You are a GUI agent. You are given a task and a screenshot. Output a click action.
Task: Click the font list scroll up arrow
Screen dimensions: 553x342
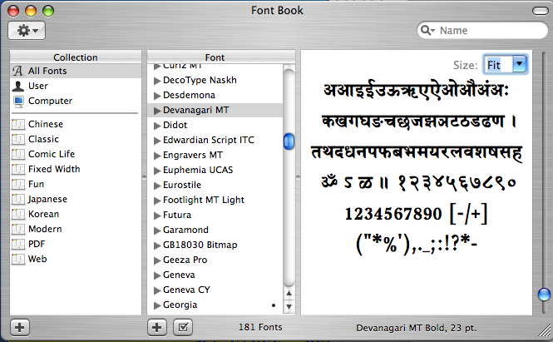[x=289, y=293]
